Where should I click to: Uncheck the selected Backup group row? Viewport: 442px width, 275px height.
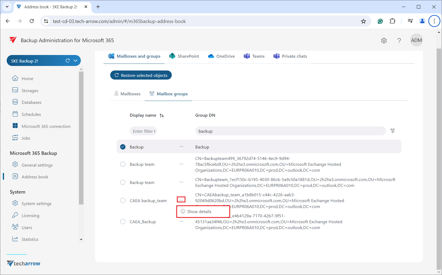(x=123, y=147)
